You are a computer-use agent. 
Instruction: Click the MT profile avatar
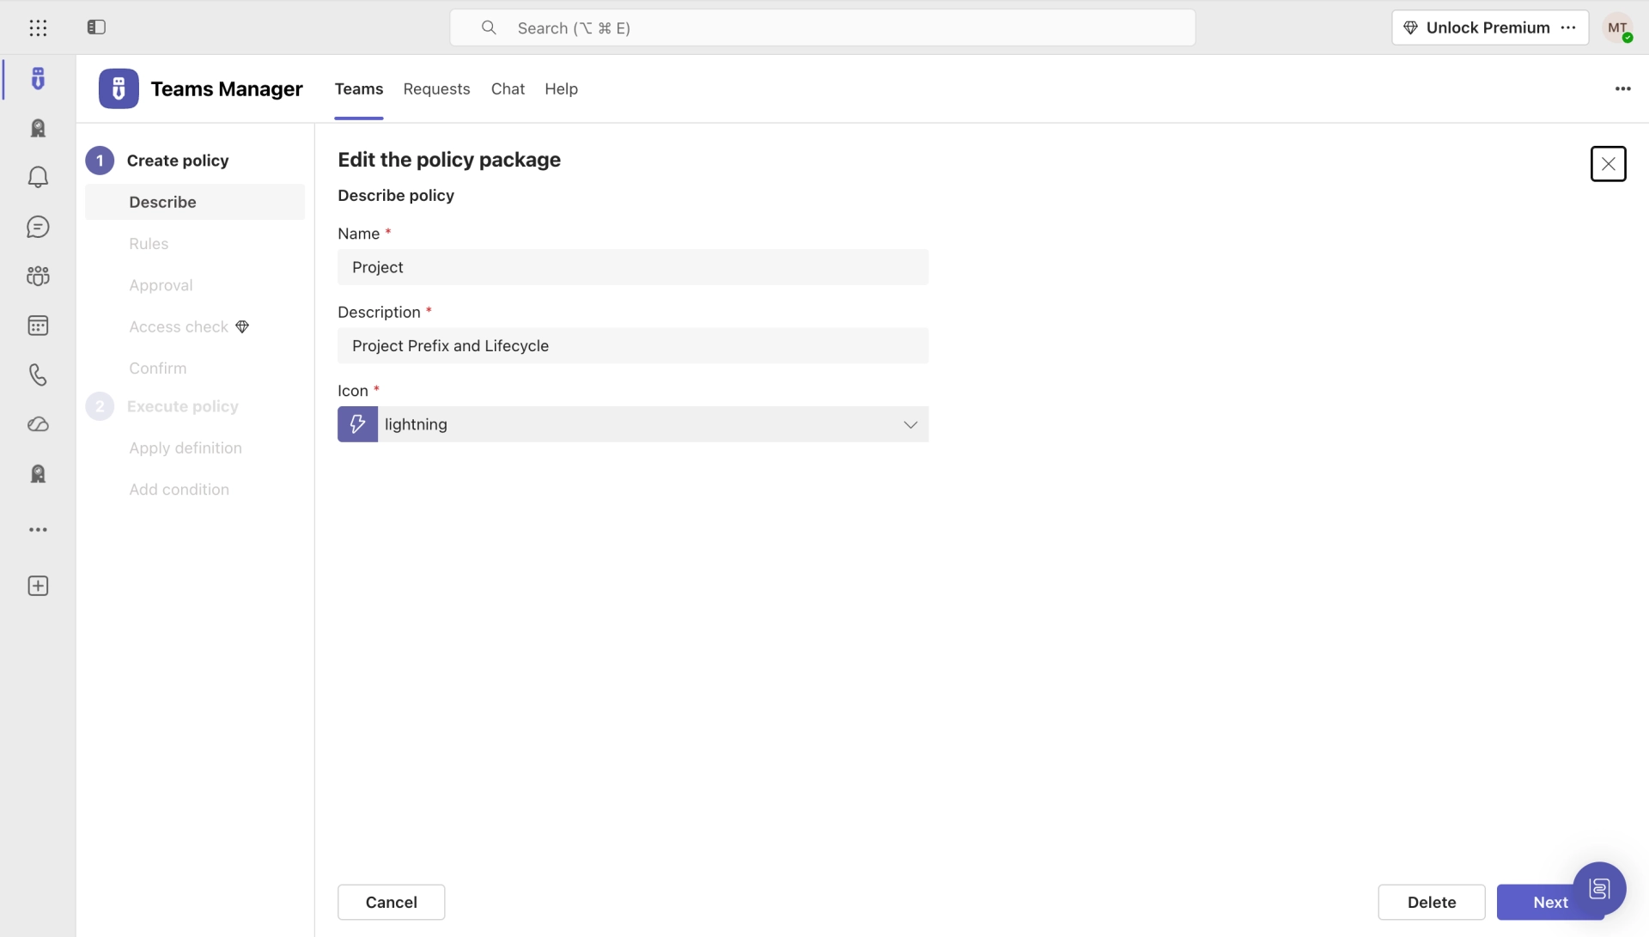pos(1618,27)
